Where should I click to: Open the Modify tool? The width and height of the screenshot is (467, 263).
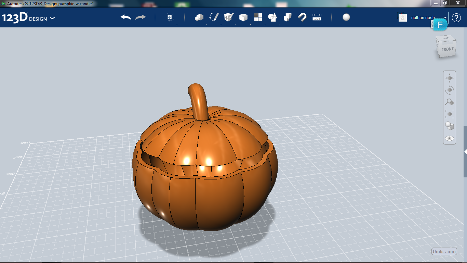coord(243,17)
